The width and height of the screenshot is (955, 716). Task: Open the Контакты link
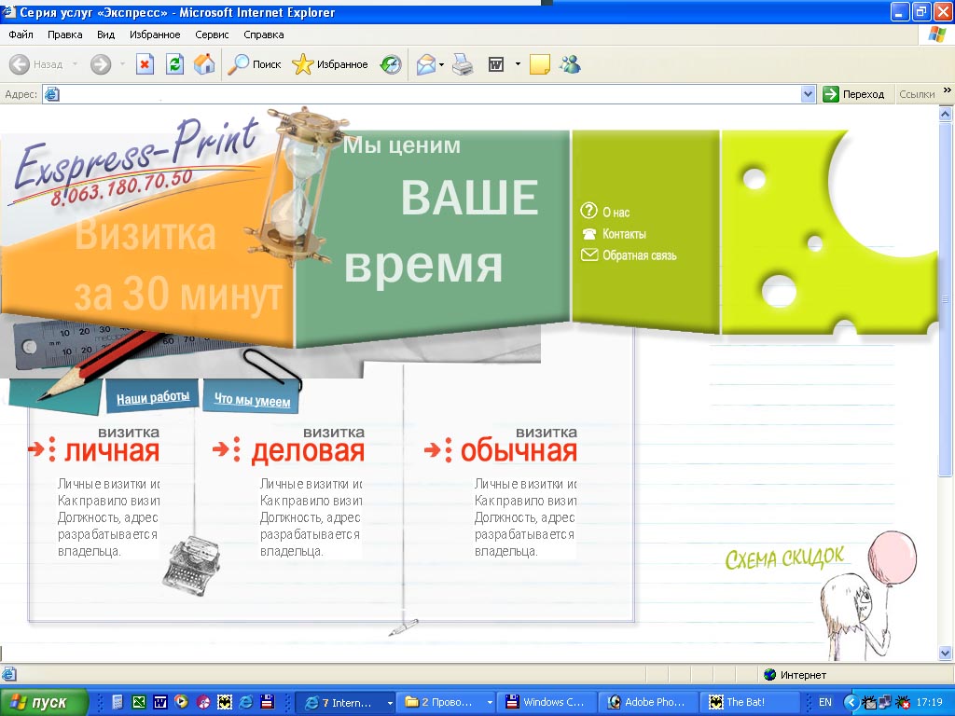click(x=624, y=234)
